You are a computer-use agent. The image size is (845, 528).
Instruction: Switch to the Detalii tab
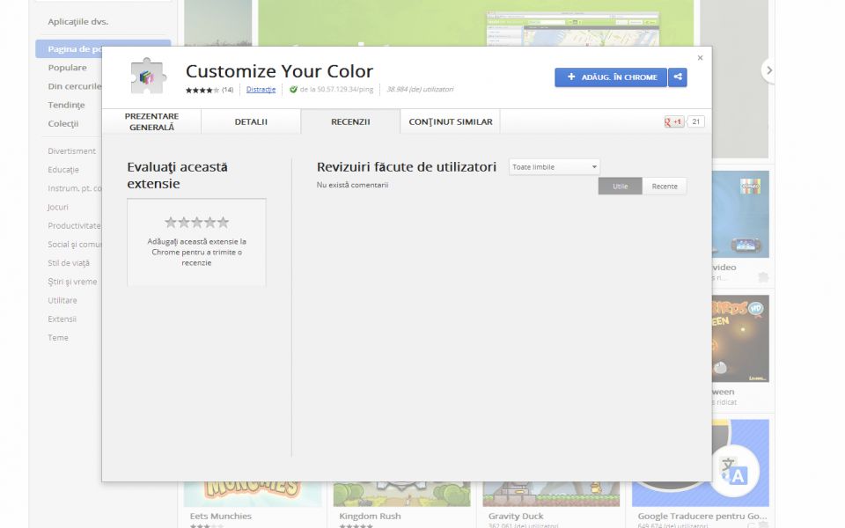(251, 122)
